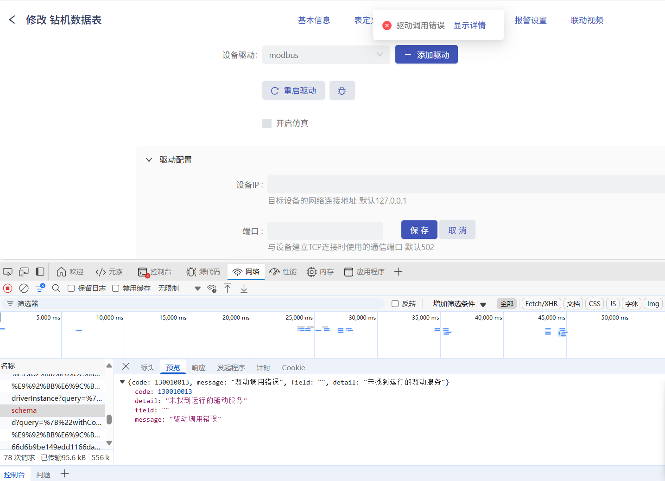This screenshot has height=481, width=665.
Task: Open the Application tab
Action: pyautogui.click(x=364, y=272)
